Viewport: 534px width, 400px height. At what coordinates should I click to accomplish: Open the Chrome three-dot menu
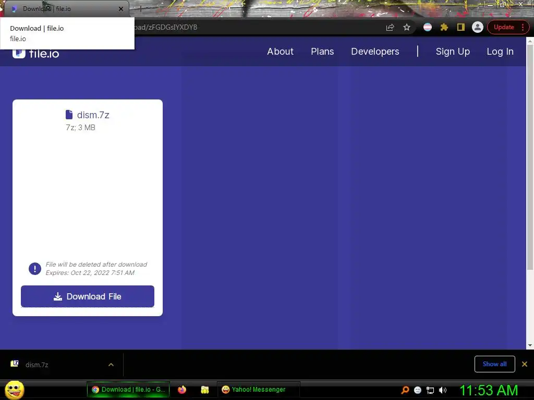coord(523,27)
